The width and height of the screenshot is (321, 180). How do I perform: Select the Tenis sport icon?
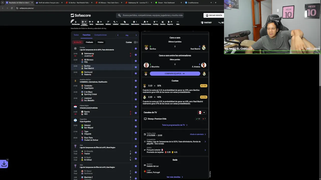(x=91, y=23)
